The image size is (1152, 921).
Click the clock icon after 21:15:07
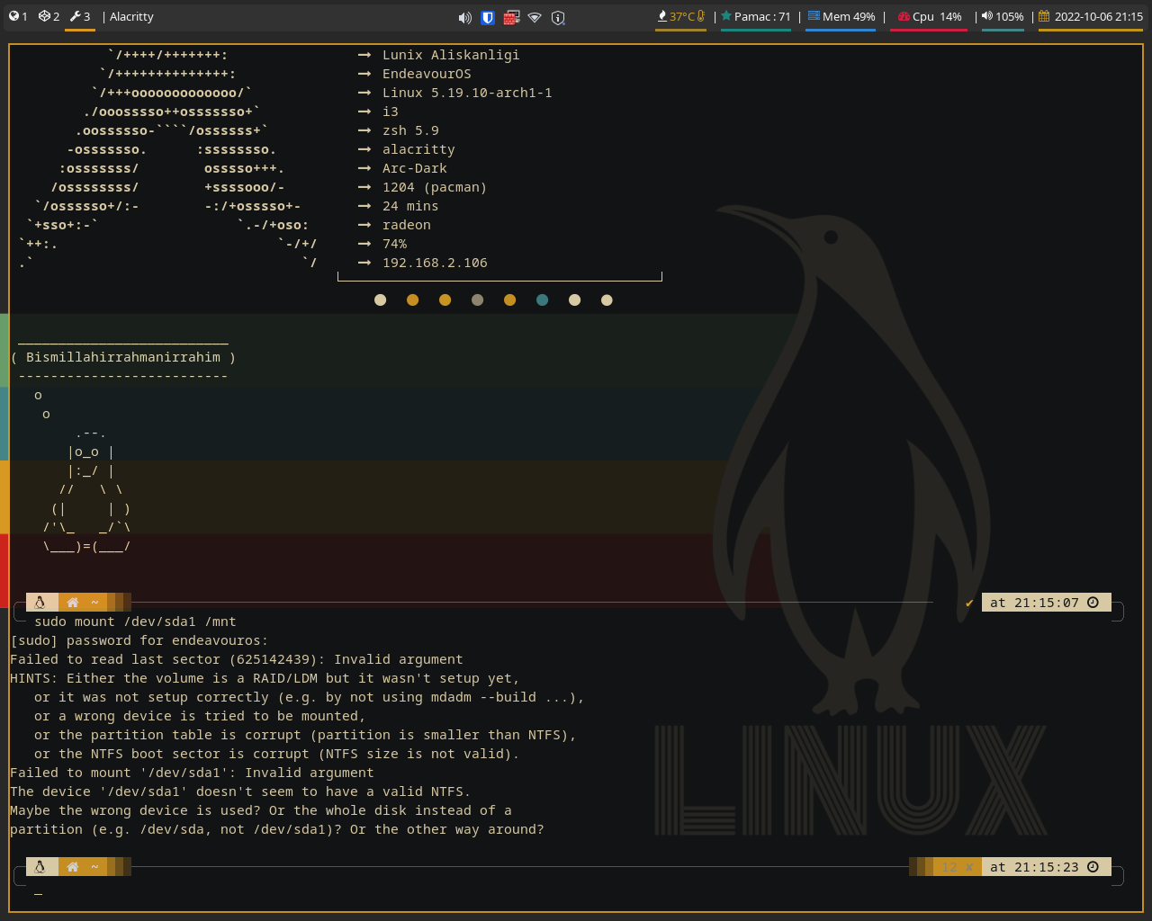[x=1093, y=603]
